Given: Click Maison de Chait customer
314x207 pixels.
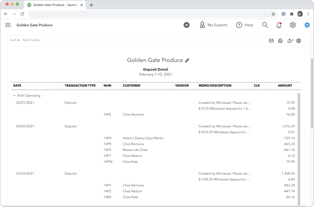Looking at the screenshot, I should tap(135, 150).
